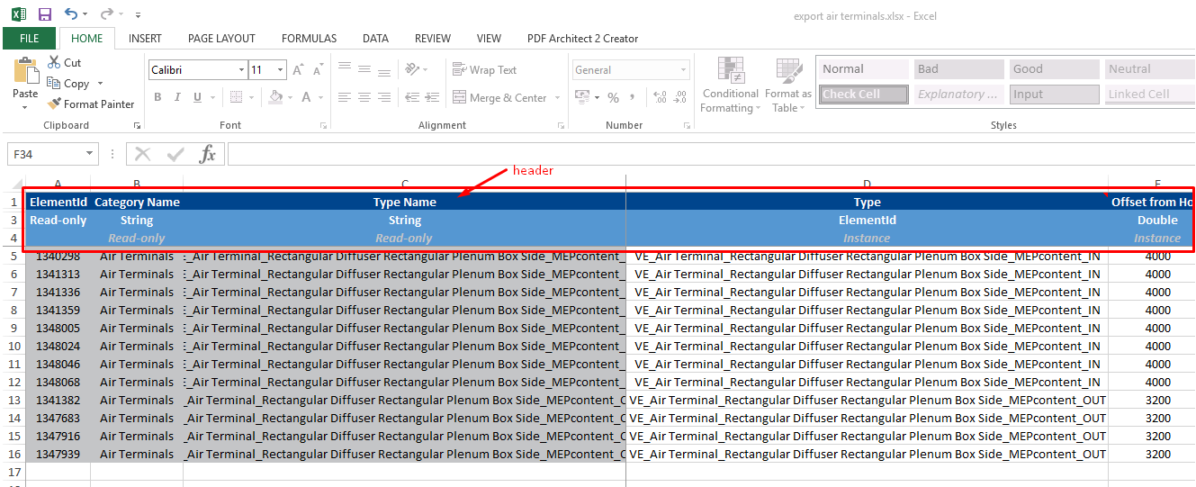This screenshot has height=487, width=1196.
Task: Middle align cell contents
Action: tap(364, 69)
